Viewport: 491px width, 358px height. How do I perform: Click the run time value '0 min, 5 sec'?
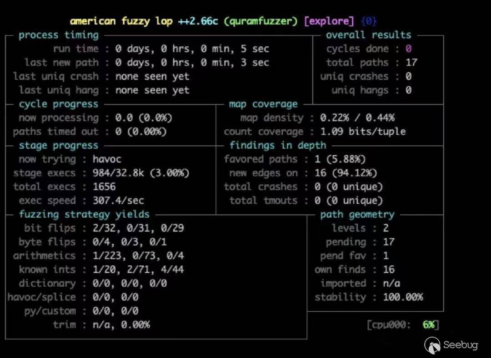(235, 49)
